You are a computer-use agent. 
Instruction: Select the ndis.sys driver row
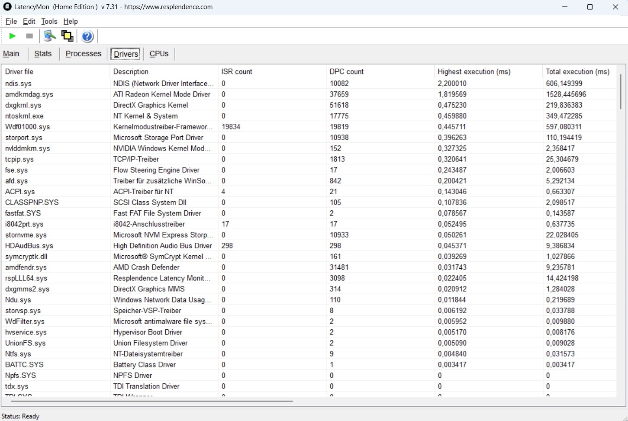point(19,84)
